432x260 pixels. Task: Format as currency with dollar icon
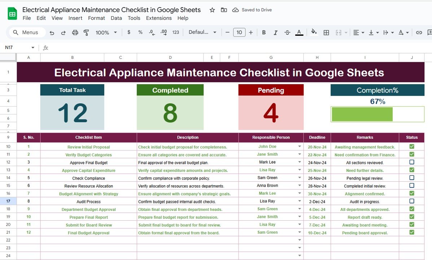coord(129,32)
